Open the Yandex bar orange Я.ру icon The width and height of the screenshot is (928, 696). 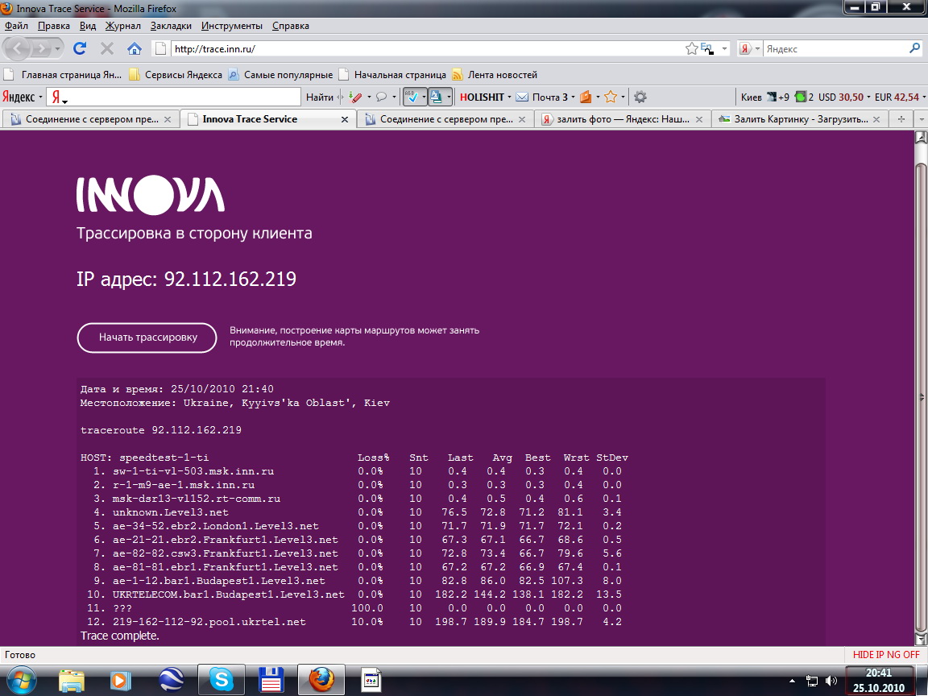586,97
